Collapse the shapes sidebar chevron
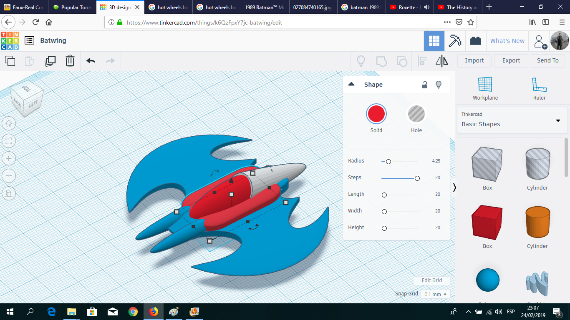The image size is (570, 320). [454, 188]
